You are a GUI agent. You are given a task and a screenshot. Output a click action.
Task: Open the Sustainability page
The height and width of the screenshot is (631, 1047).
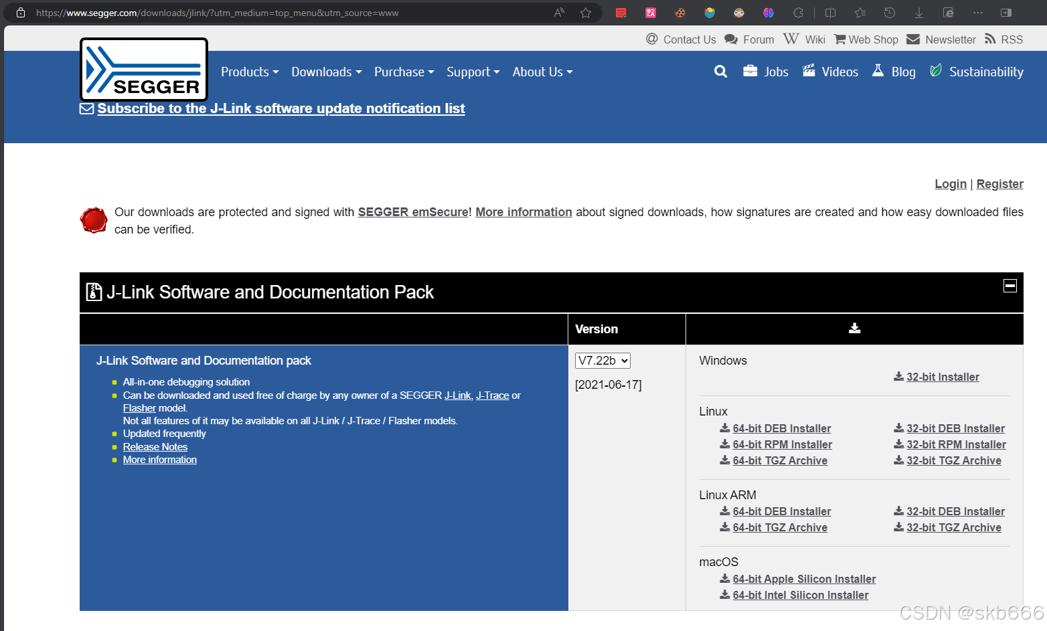tap(977, 72)
